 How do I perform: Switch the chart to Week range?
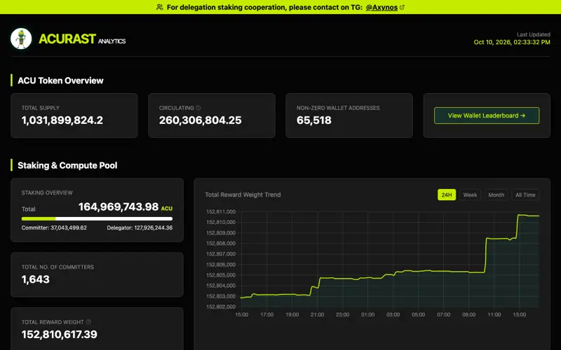[x=470, y=195]
